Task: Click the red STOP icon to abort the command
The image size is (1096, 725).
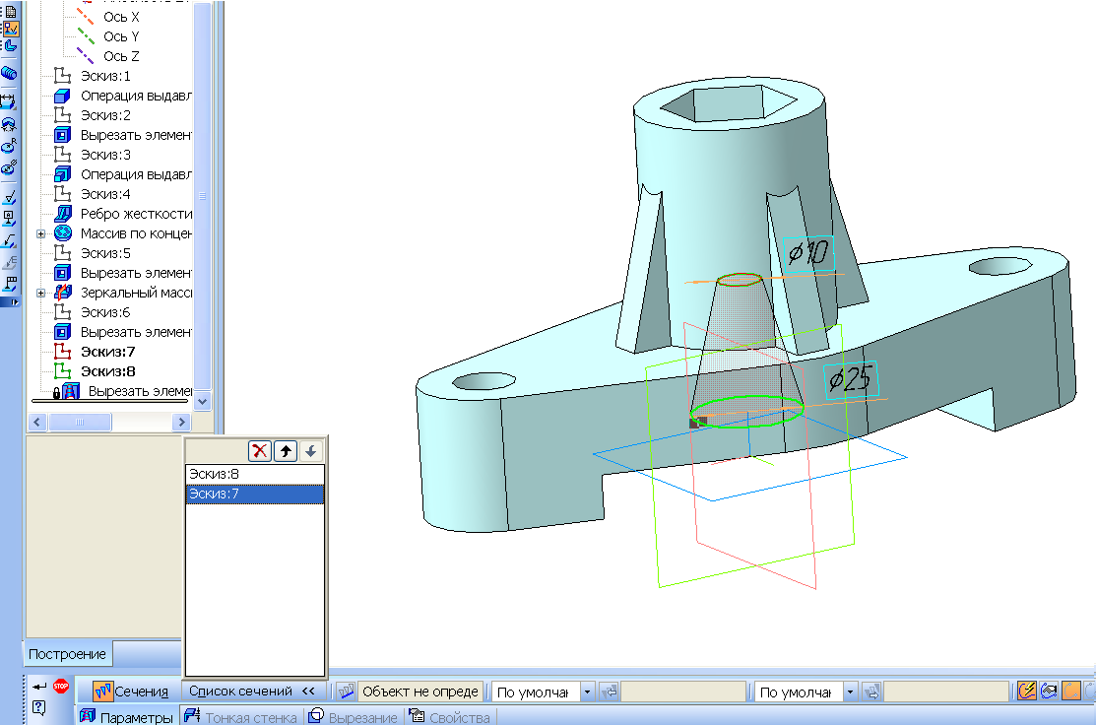Action: [61, 687]
